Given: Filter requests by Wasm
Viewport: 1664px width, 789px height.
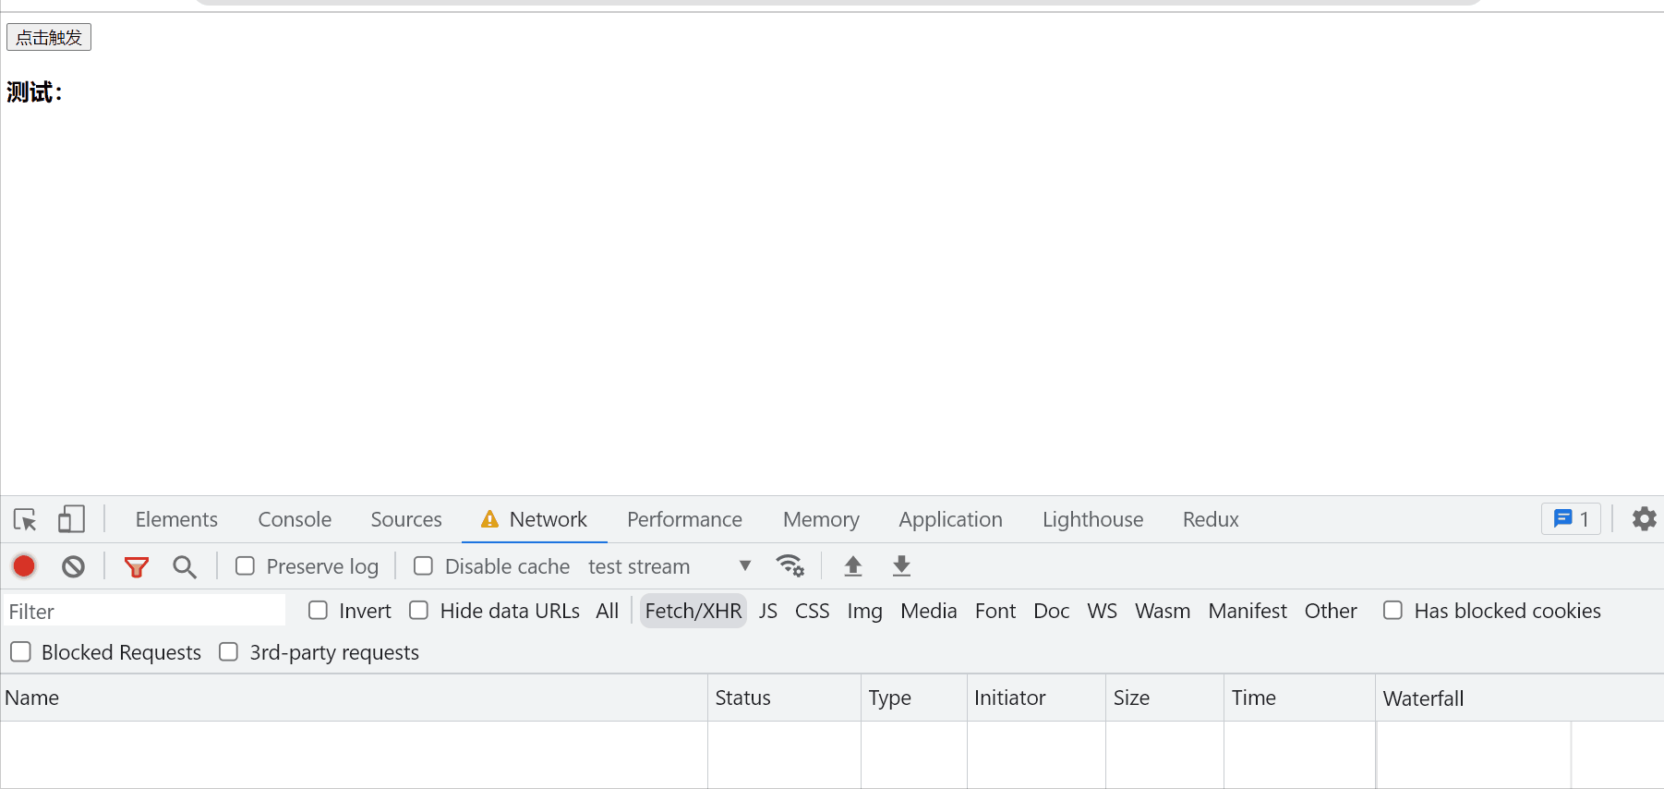Looking at the screenshot, I should (1163, 611).
